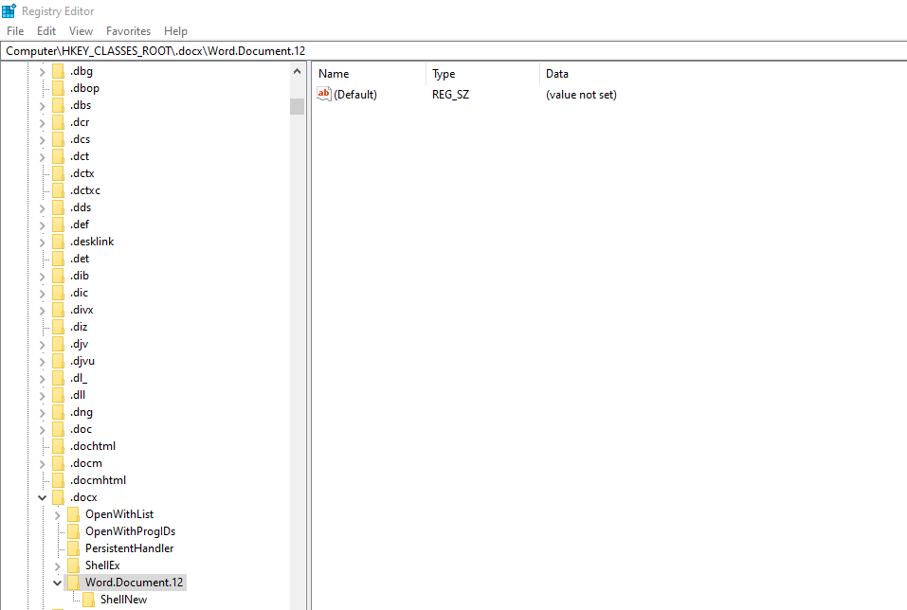This screenshot has height=610, width=907.
Task: Select the (Default) string value icon
Action: click(324, 94)
